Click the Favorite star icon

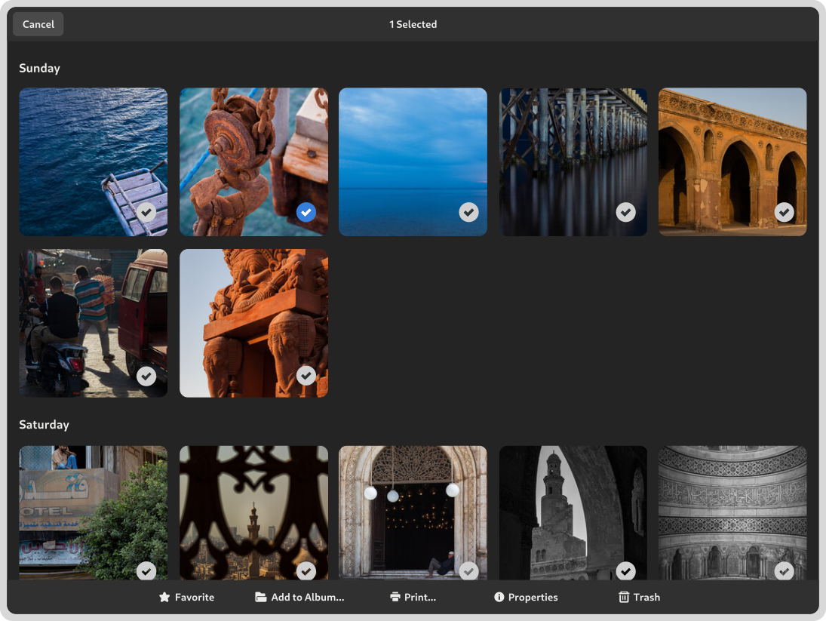point(164,598)
